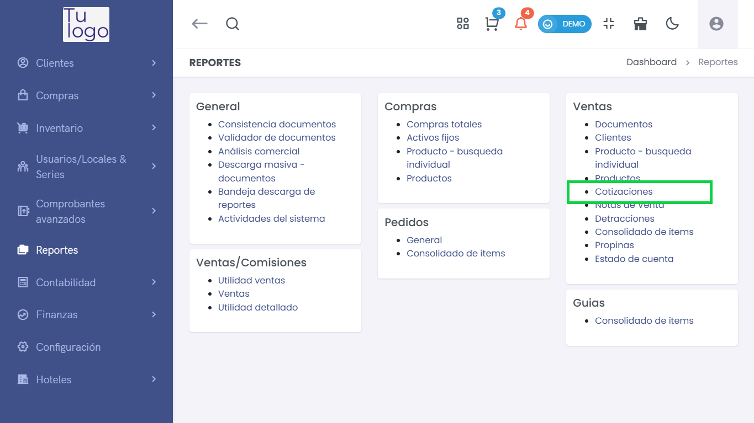
Task: Click the Tu logo image
Action: pos(86,24)
